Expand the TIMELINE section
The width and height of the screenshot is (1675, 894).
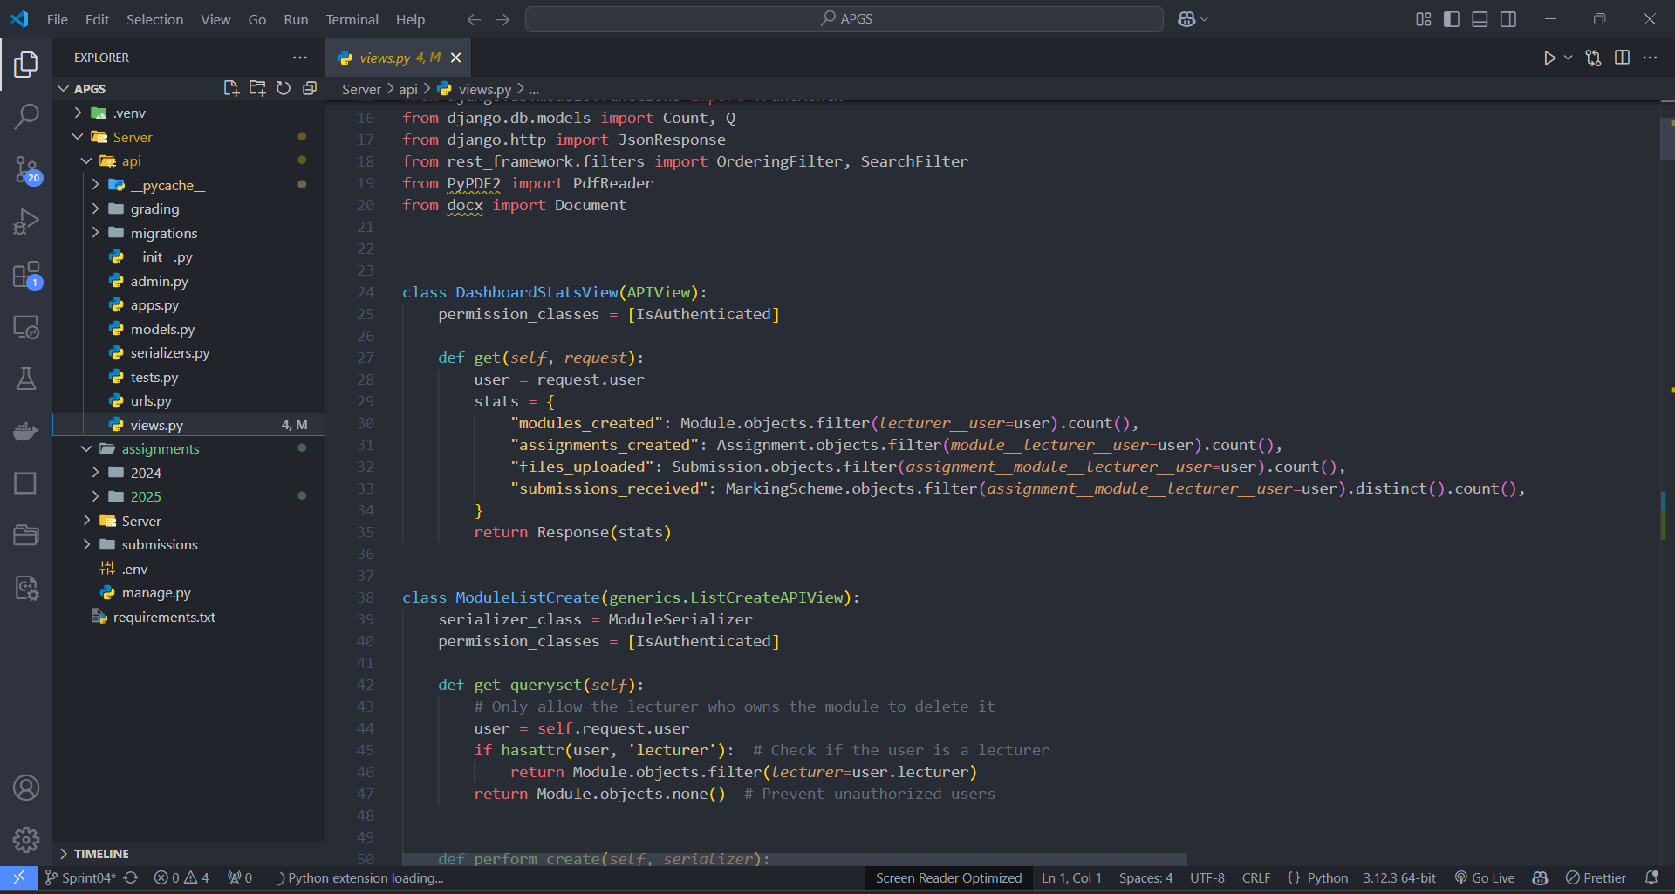[x=188, y=853]
